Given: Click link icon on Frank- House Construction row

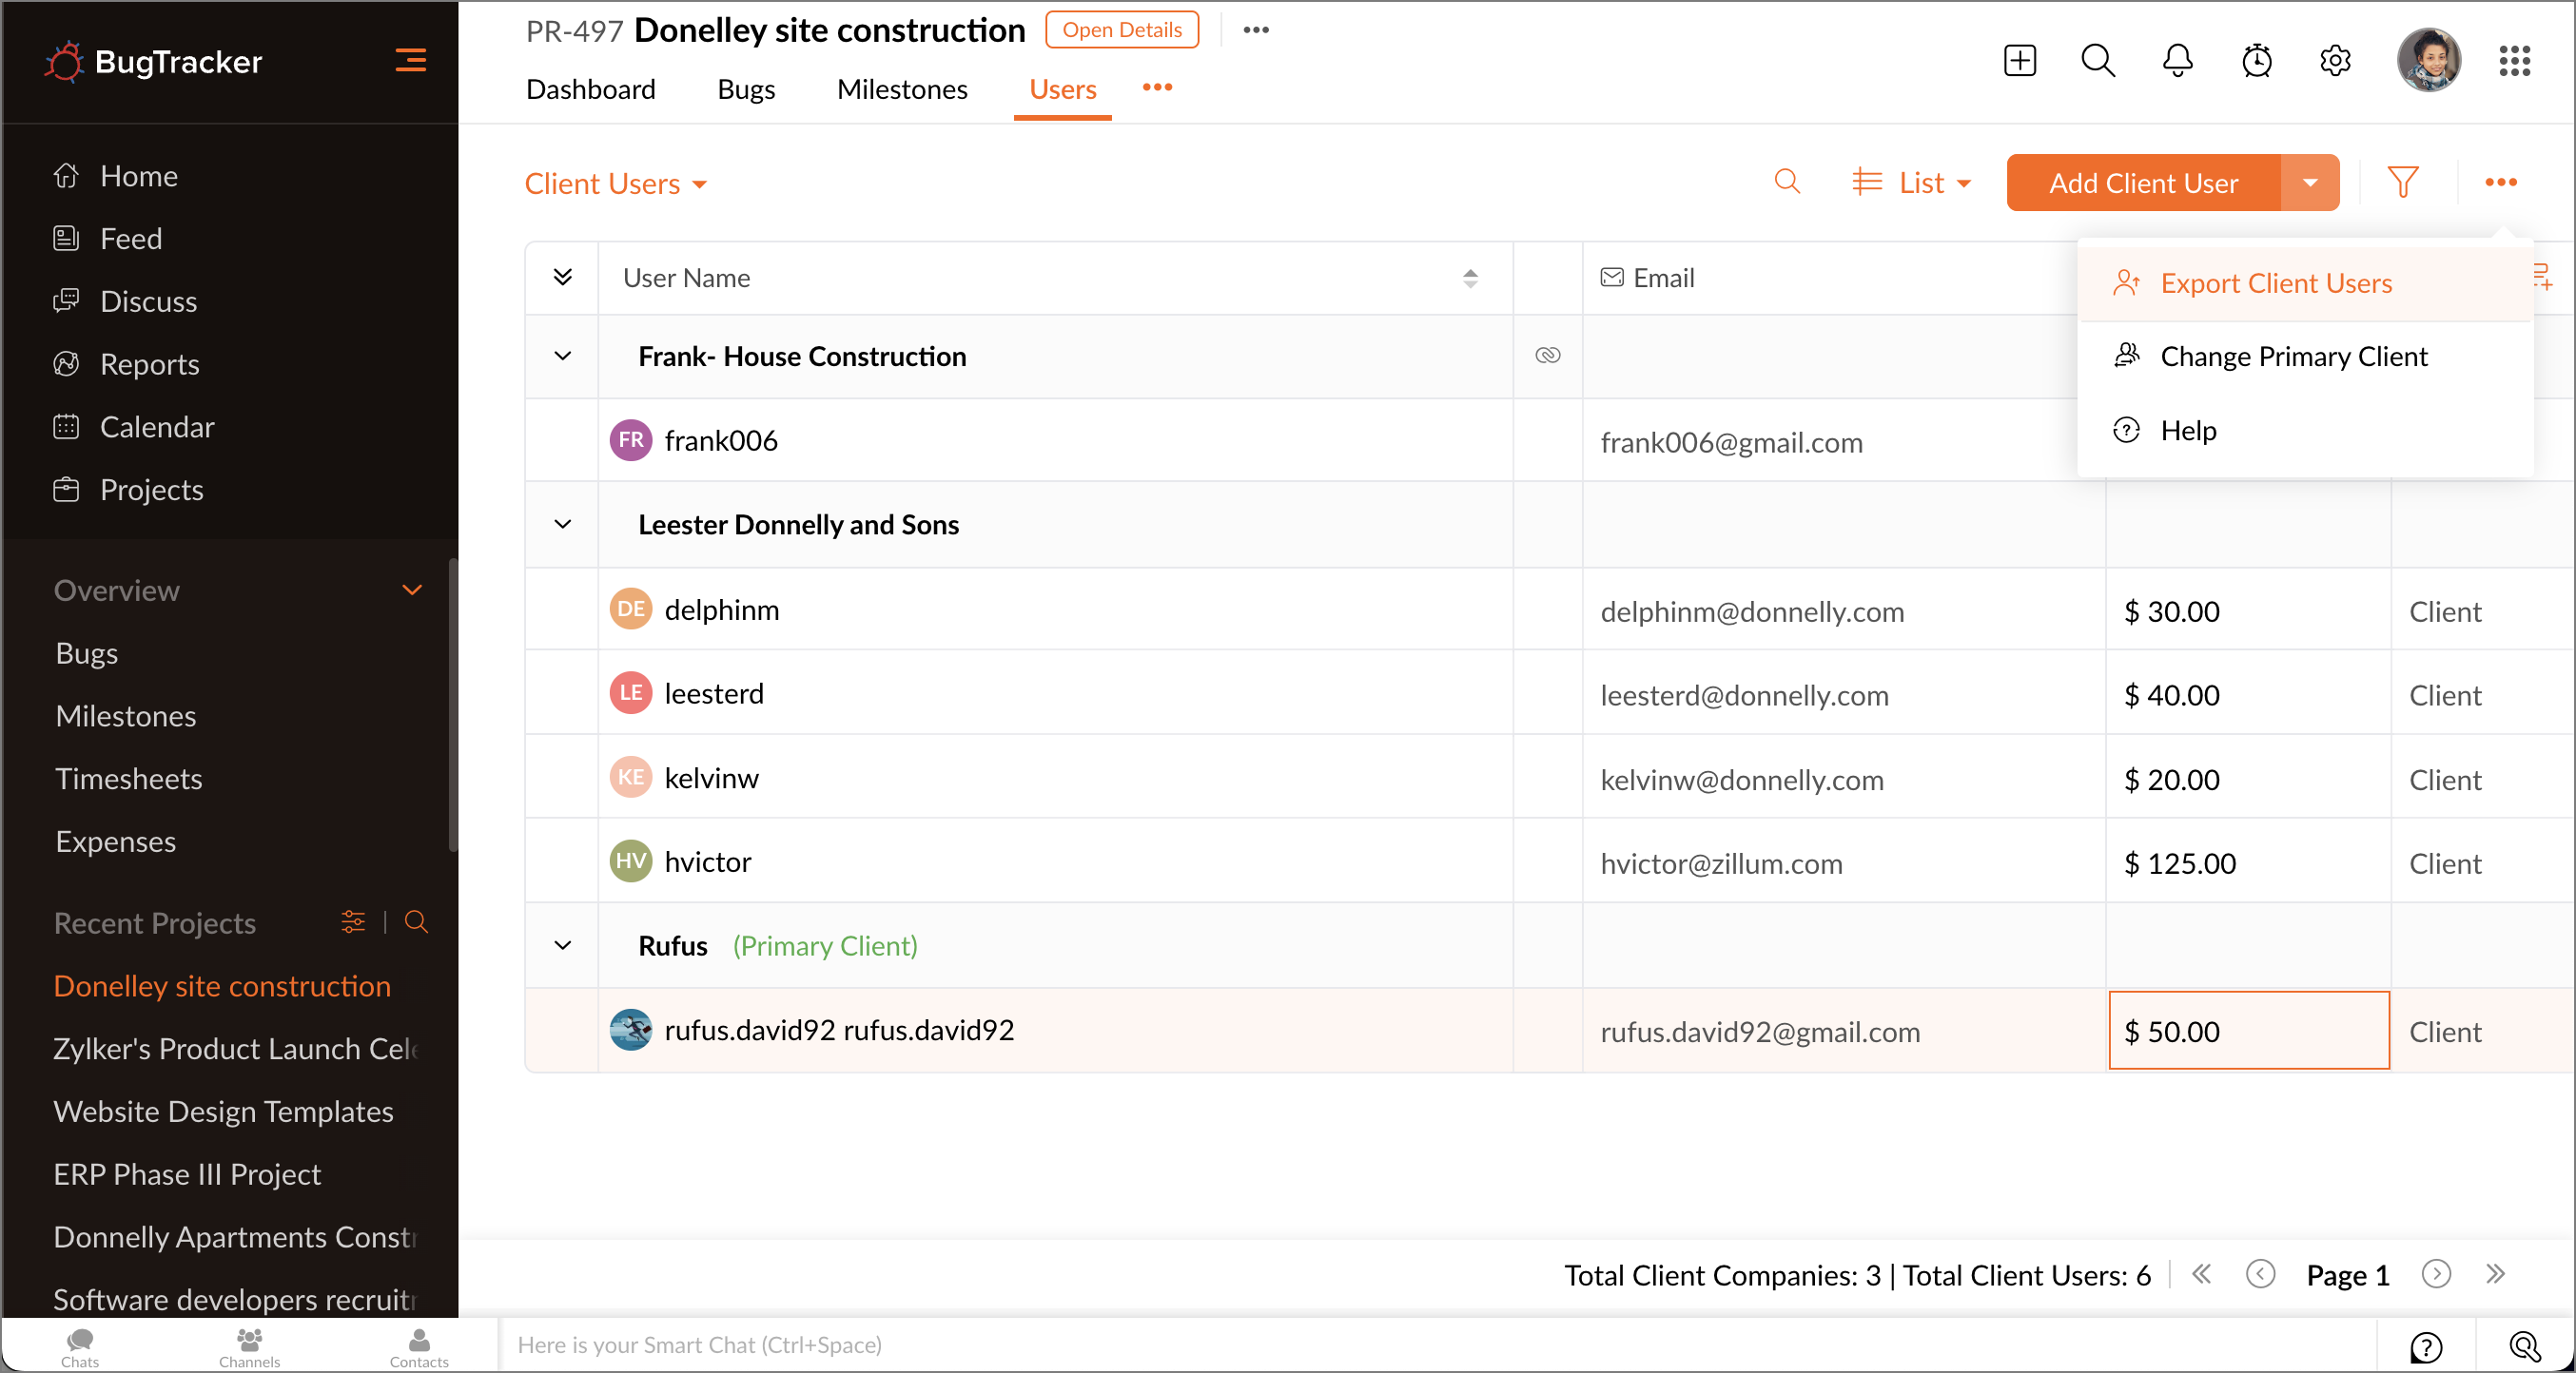Looking at the screenshot, I should pyautogui.click(x=1547, y=356).
